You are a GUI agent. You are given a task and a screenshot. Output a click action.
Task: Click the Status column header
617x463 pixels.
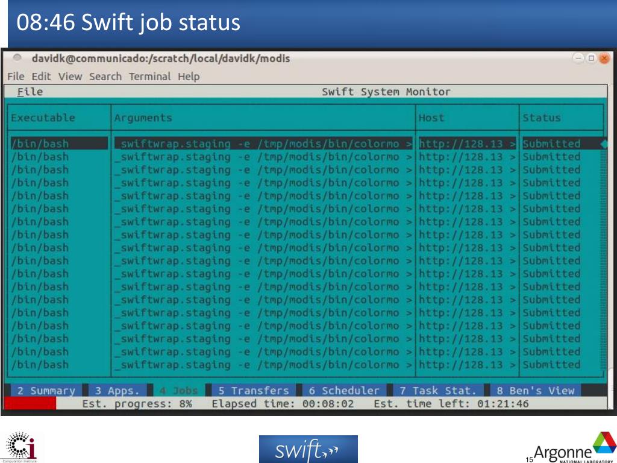[542, 118]
